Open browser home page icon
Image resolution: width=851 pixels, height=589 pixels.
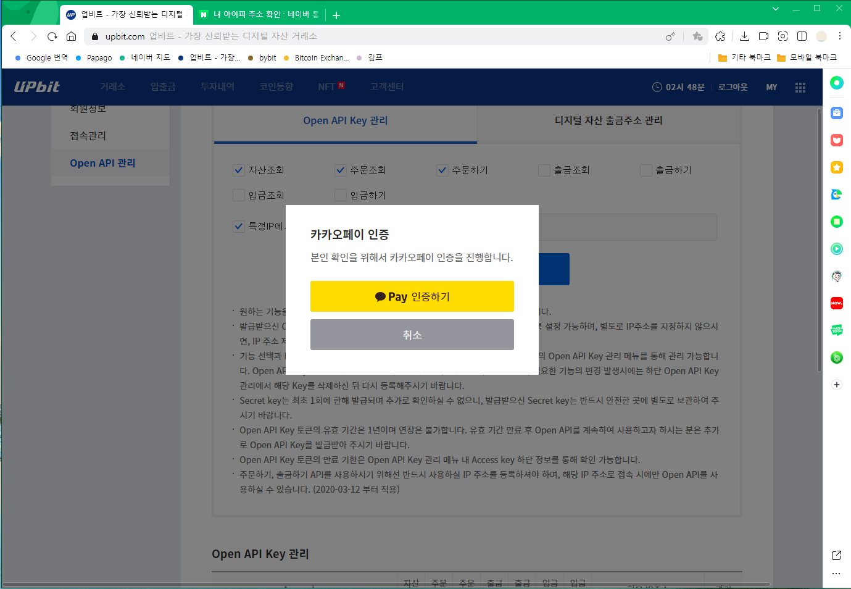tap(72, 36)
